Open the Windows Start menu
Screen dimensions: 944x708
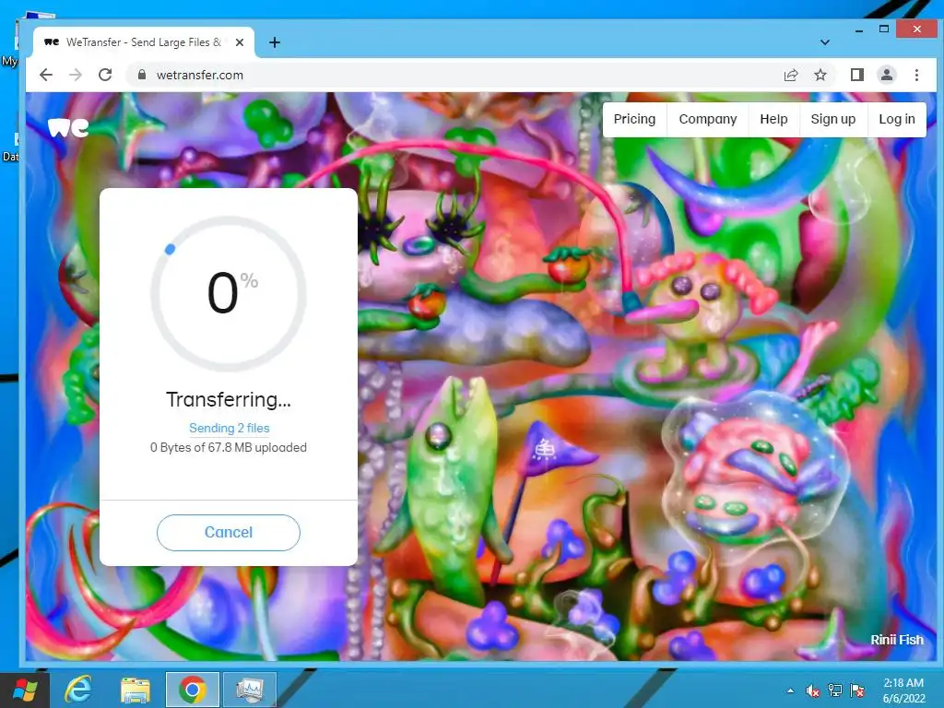25,690
